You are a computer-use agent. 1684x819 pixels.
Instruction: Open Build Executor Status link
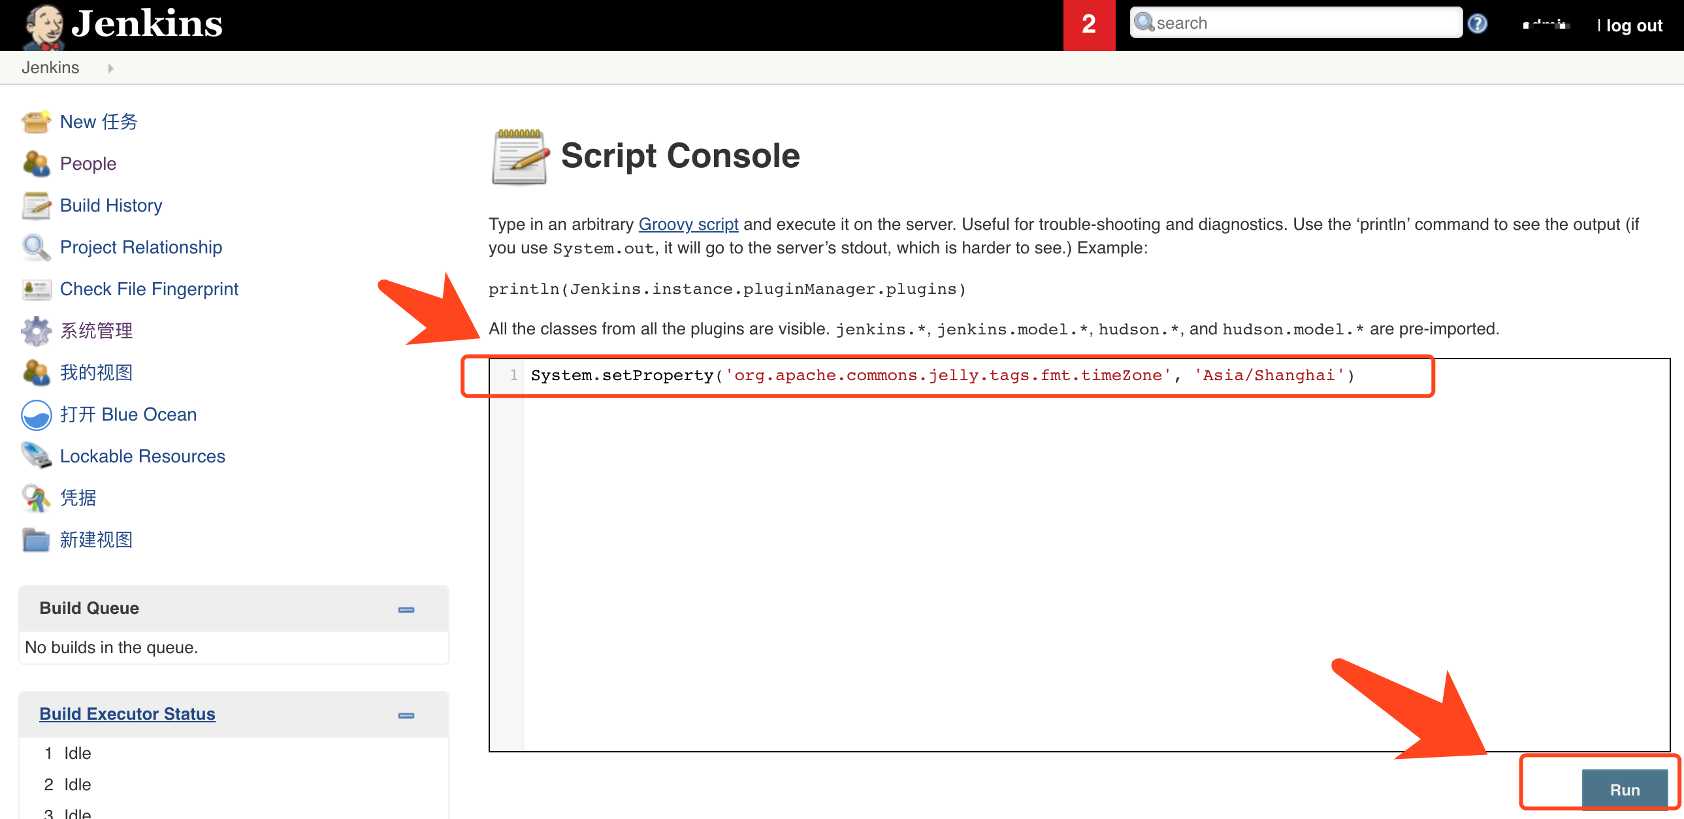click(127, 714)
